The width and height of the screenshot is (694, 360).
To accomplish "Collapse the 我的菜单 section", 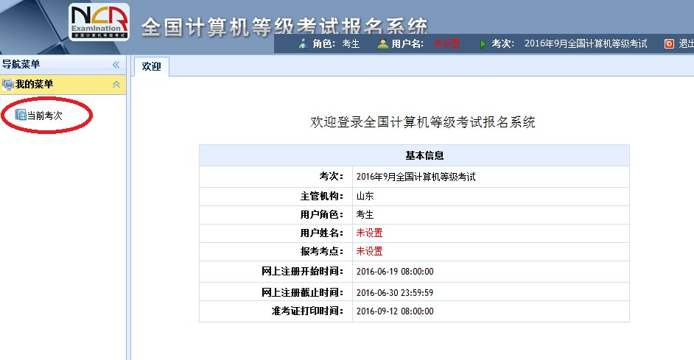I will [116, 84].
